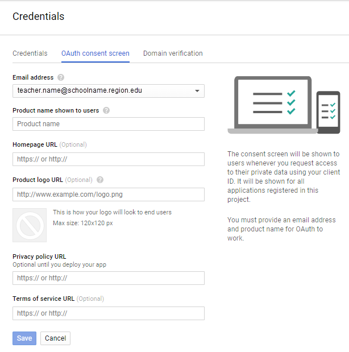
Task: Click the email dropdown arrow
Action: [x=197, y=91]
